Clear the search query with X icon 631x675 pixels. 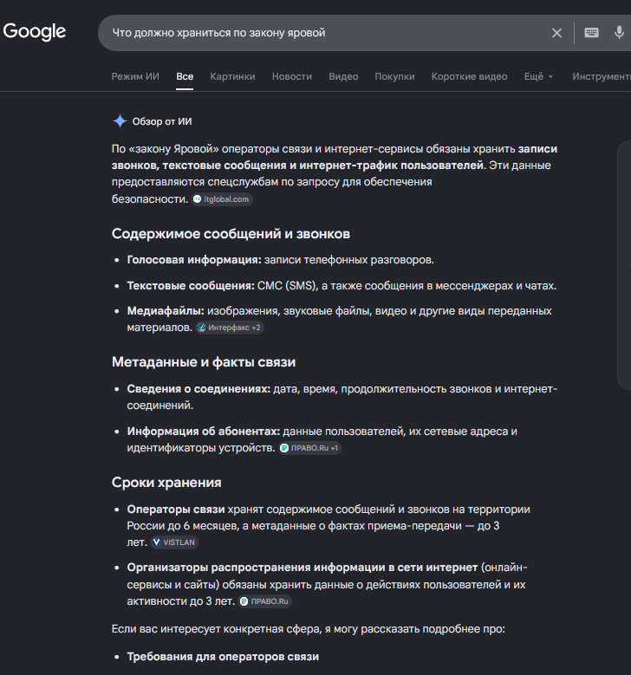point(556,33)
